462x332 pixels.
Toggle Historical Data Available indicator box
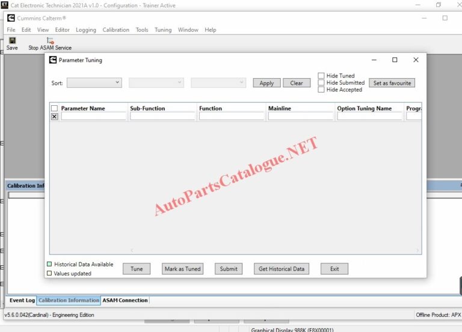pyautogui.click(x=49, y=264)
